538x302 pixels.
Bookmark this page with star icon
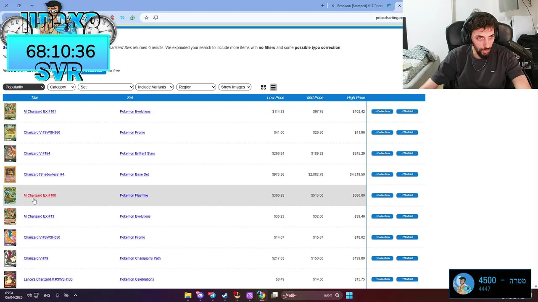(146, 18)
